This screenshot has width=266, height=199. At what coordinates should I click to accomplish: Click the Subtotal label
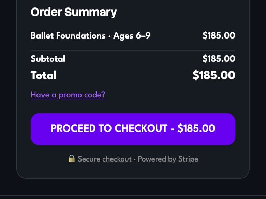[x=48, y=59]
